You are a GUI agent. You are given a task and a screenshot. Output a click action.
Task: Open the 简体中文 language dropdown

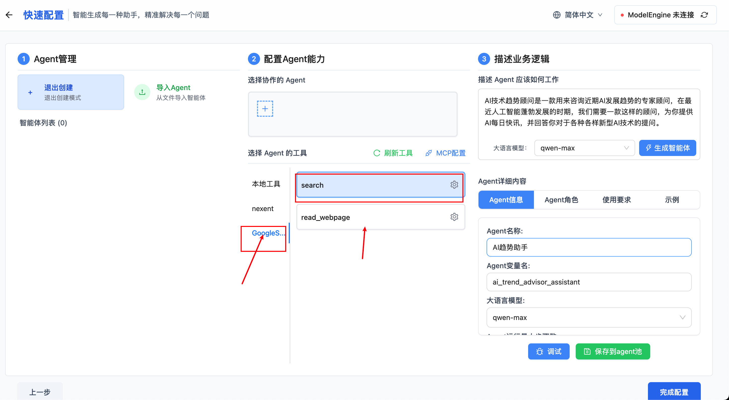(x=579, y=15)
